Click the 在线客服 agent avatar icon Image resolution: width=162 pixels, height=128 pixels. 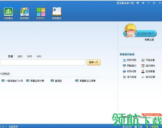pyautogui.click(x=143, y=71)
